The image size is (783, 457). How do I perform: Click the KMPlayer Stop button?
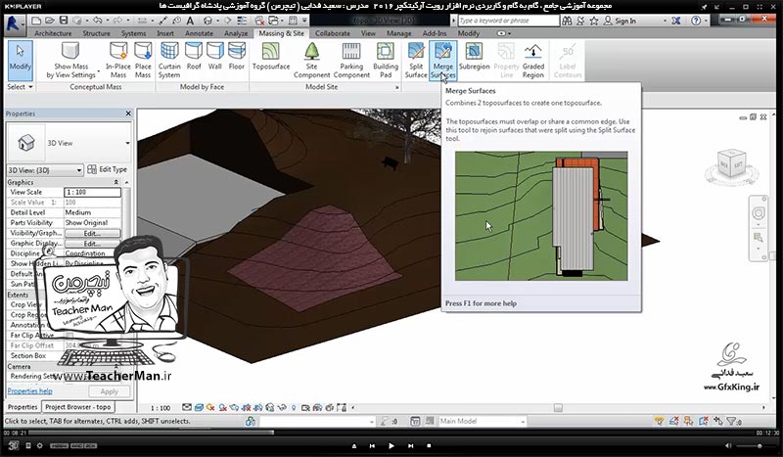[429, 446]
